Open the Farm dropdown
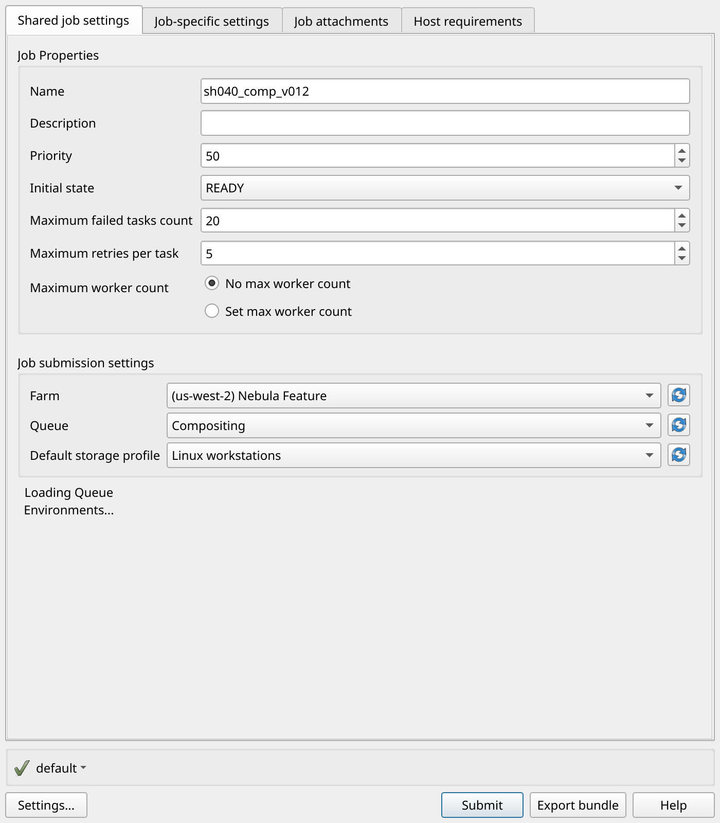The height and width of the screenshot is (823, 720). [413, 396]
